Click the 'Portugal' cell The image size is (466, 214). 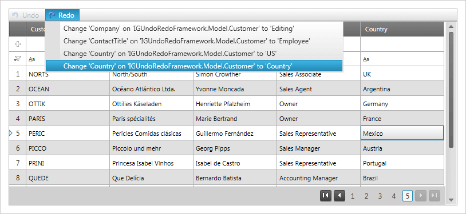pyautogui.click(x=402, y=163)
